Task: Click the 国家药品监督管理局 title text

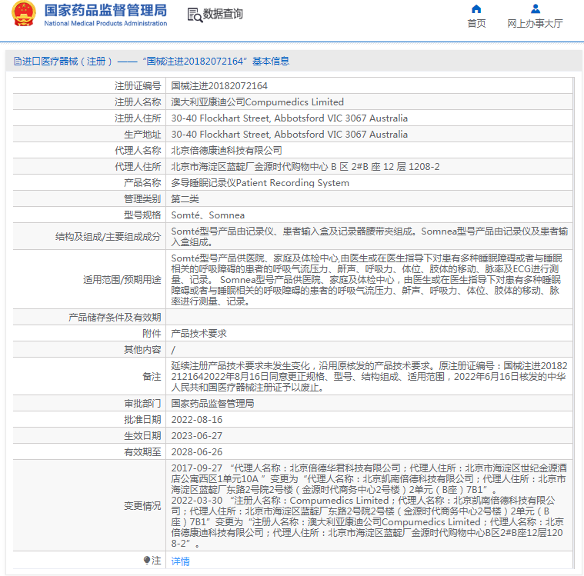Action: click(x=105, y=10)
